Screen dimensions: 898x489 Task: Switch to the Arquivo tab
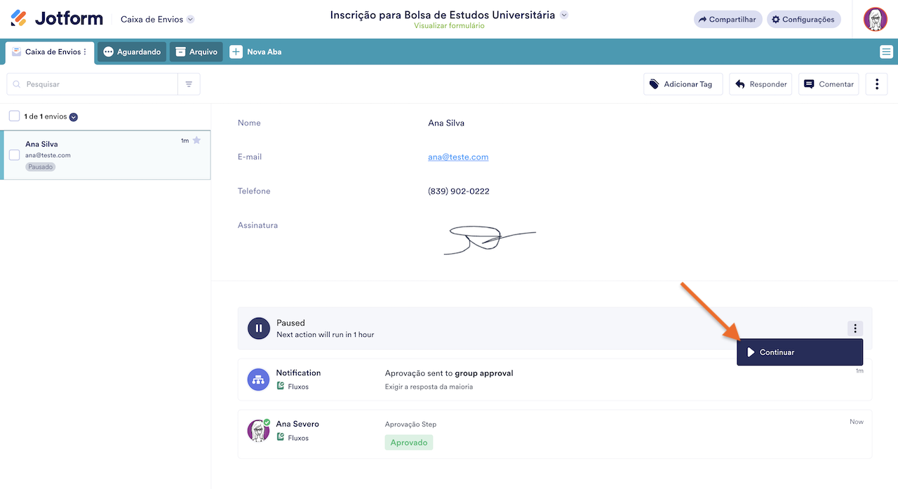point(196,52)
